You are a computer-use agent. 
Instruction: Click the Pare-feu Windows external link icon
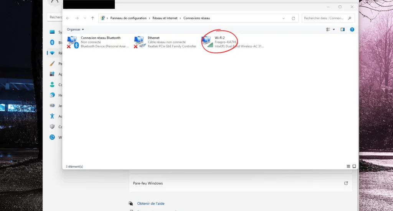point(346,183)
